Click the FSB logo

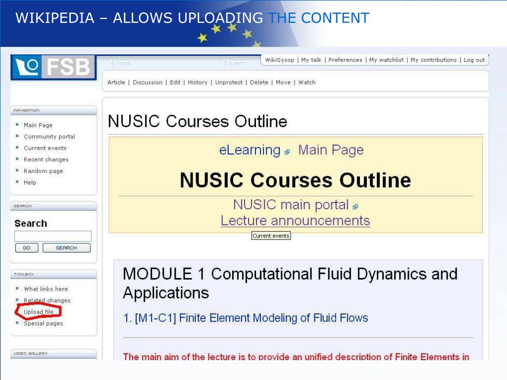[53, 67]
